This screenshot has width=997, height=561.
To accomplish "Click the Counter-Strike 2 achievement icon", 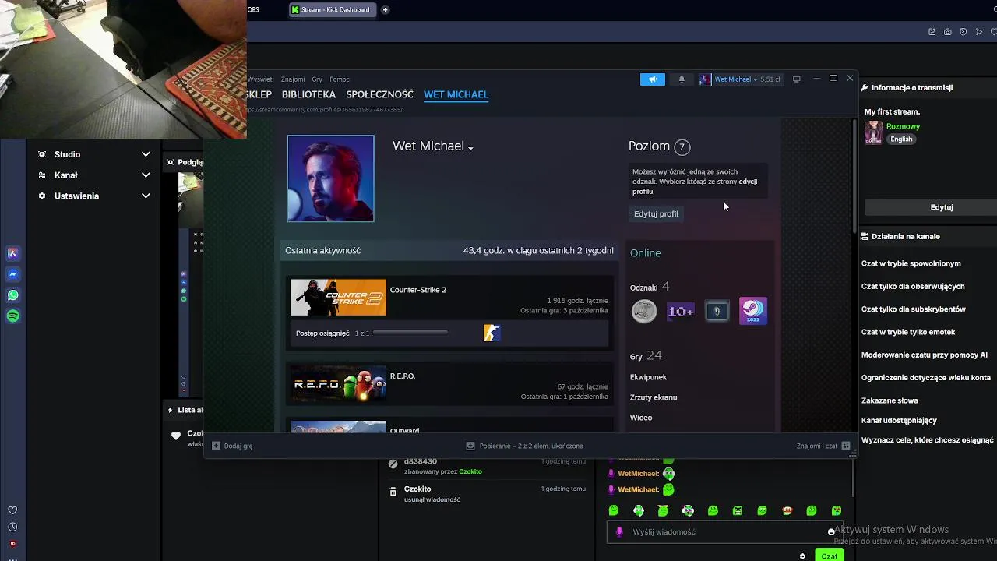I will click(x=491, y=333).
